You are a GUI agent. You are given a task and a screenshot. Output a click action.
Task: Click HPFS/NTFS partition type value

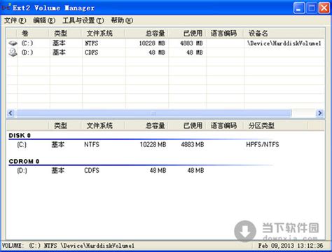[263, 145]
